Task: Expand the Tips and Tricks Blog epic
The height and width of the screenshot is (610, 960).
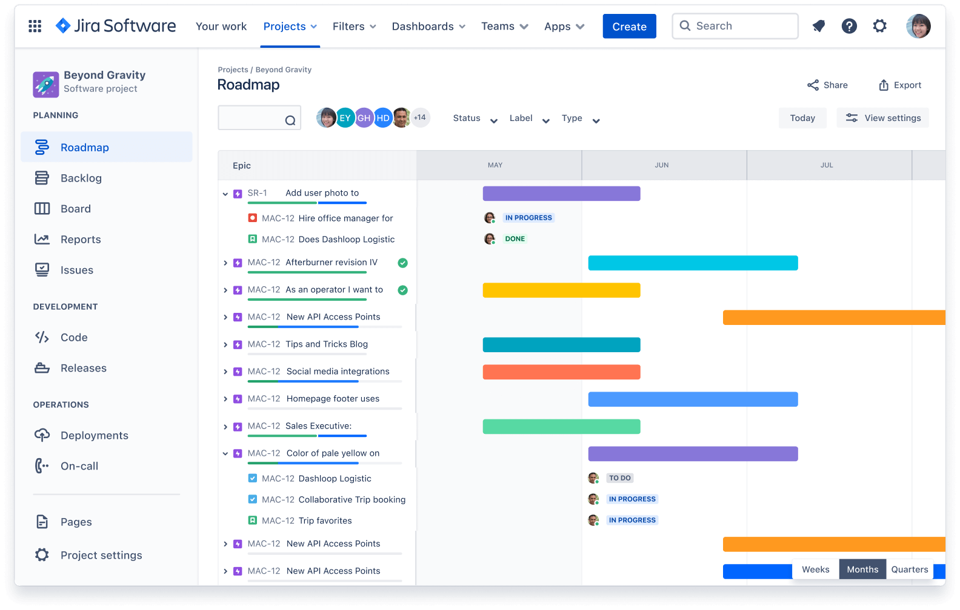Action: [225, 345]
